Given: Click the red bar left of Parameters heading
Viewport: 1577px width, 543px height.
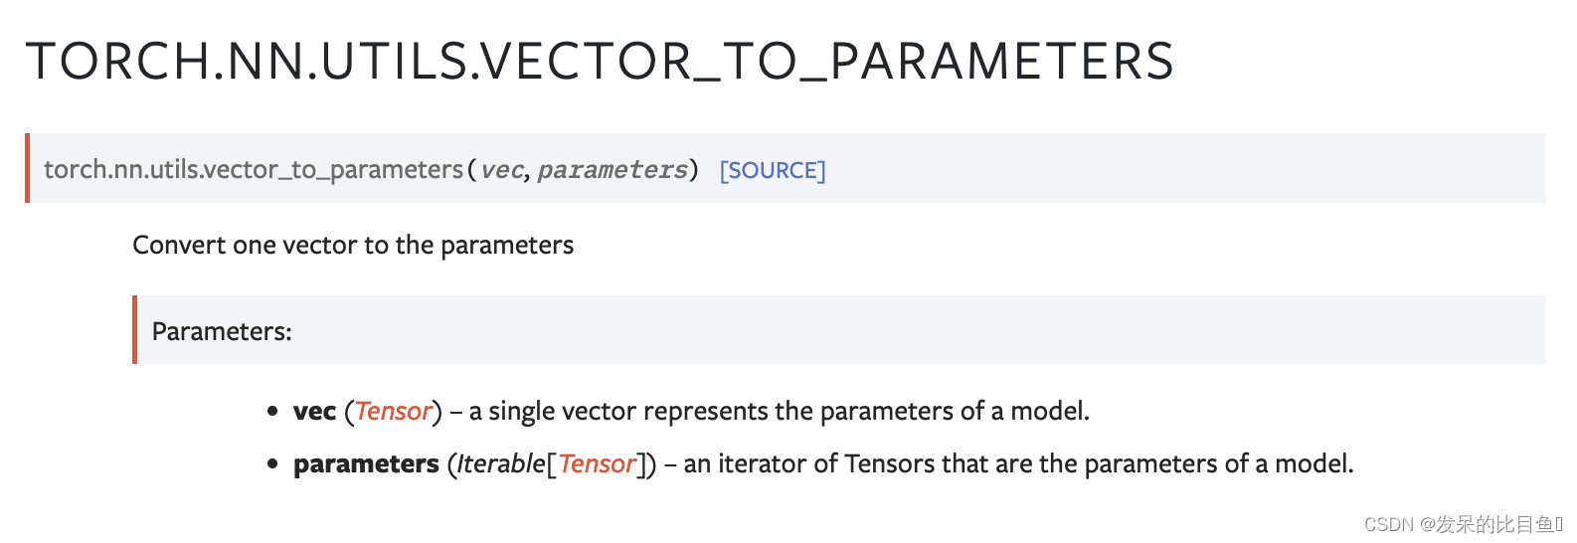Looking at the screenshot, I should tap(135, 329).
